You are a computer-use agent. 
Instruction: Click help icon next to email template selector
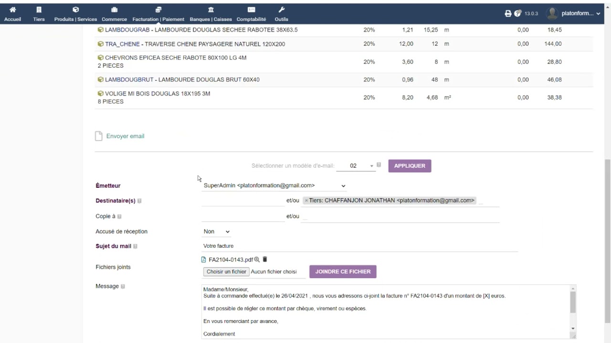[379, 165]
